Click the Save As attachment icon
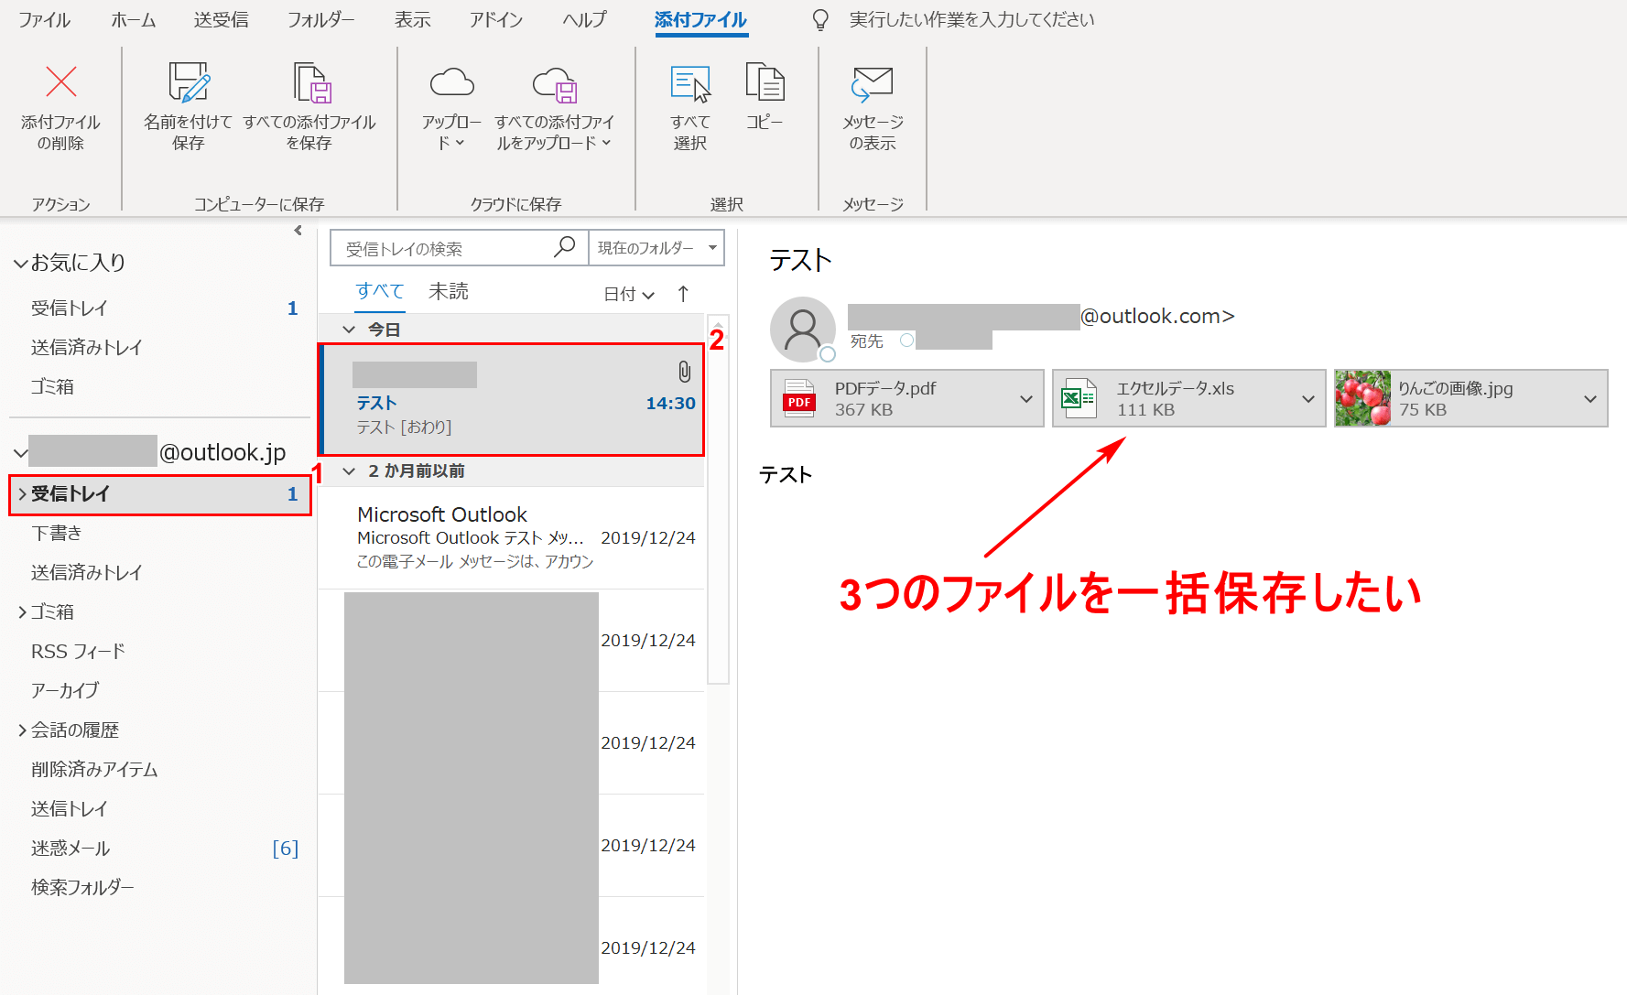The height and width of the screenshot is (995, 1627). 189,83
